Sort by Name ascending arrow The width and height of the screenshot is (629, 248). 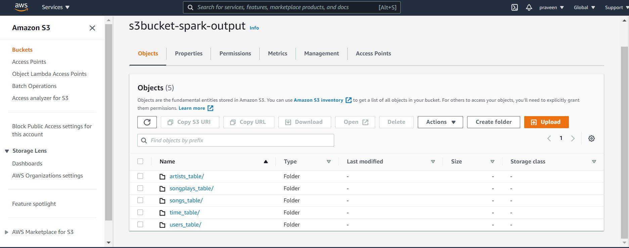266,162
